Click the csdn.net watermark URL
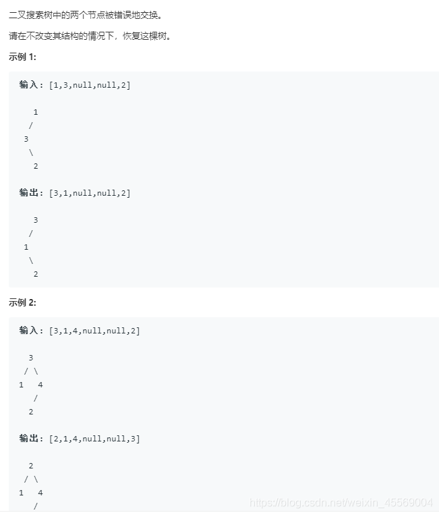The image size is (439, 515). coord(341,502)
